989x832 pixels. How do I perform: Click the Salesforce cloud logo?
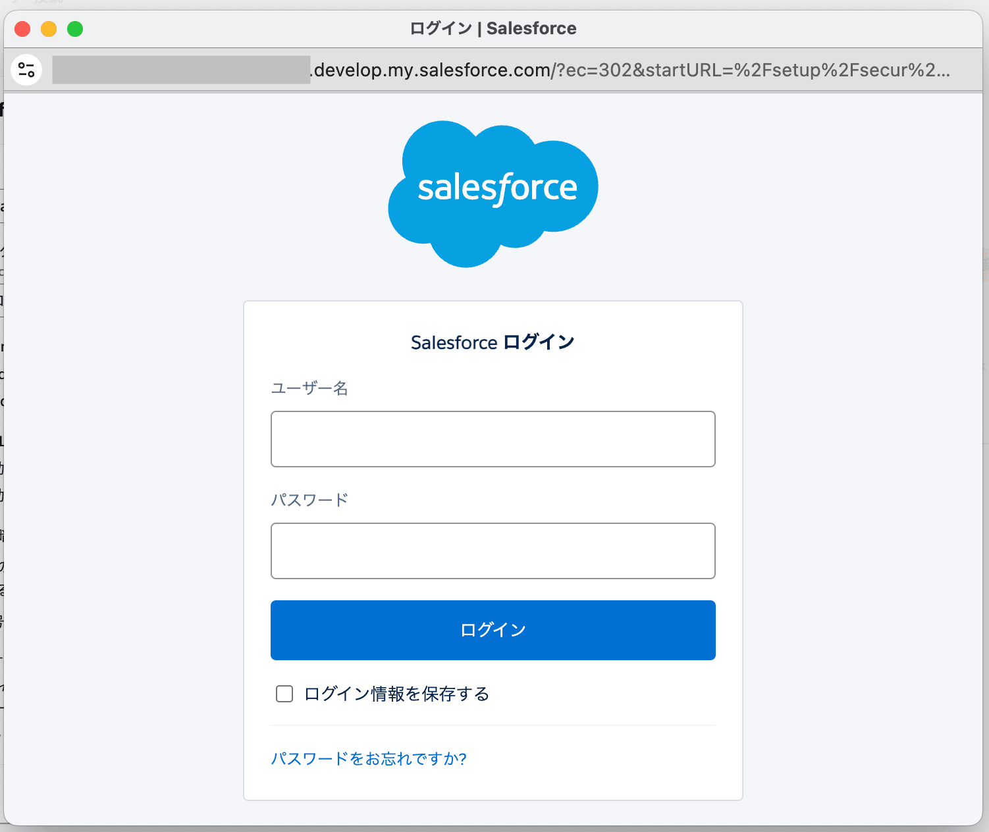[493, 194]
